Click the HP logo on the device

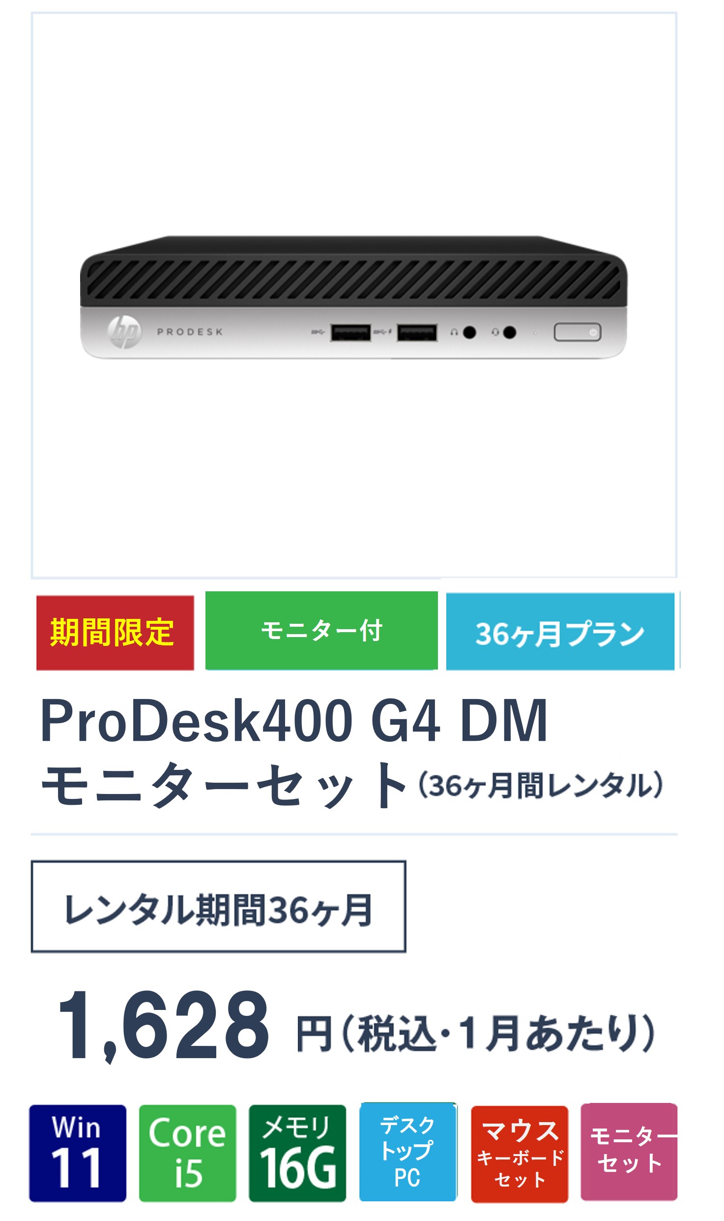click(x=125, y=332)
